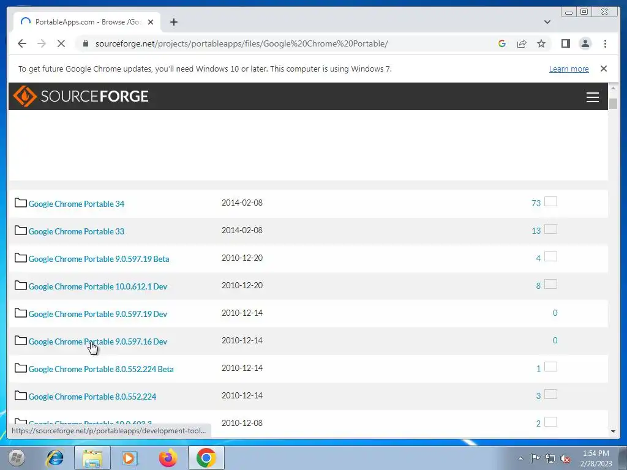Click the Learn more link
This screenshot has width=627, height=470.
[569, 69]
